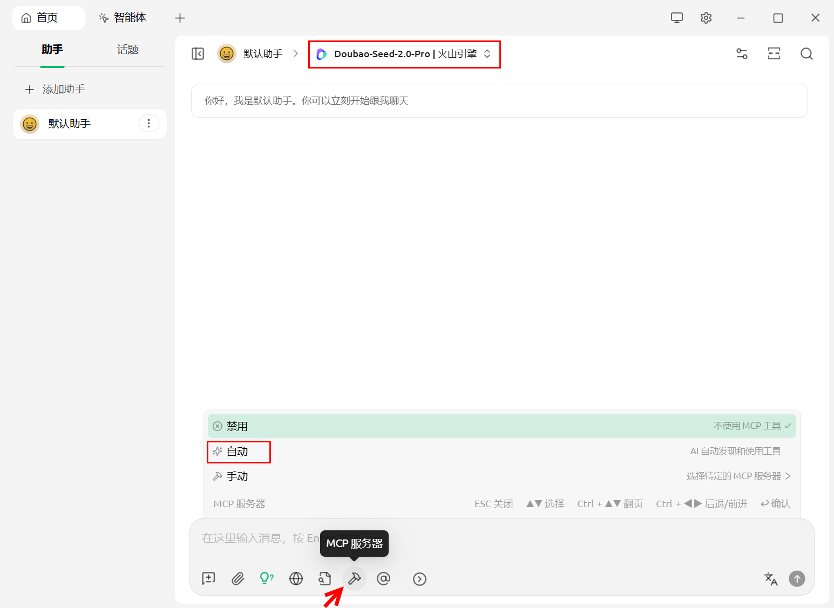Screen dimensions: 834x608
Task: Collapse the sidebar with panel toggle icon
Action: pyautogui.click(x=198, y=54)
